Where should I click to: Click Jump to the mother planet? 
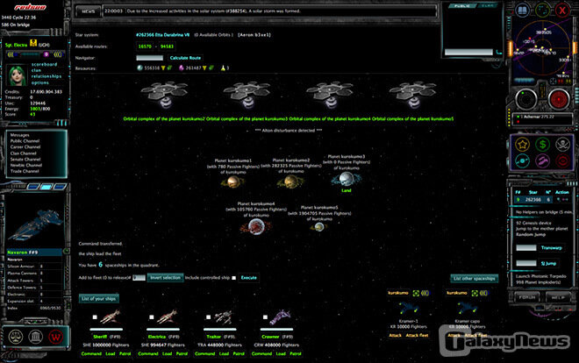point(541,229)
